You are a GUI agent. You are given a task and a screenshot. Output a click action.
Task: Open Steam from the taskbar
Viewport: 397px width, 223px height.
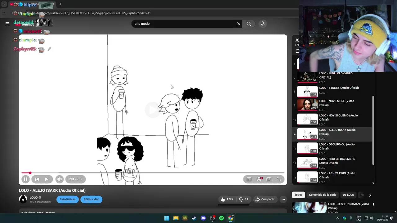pos(194,218)
